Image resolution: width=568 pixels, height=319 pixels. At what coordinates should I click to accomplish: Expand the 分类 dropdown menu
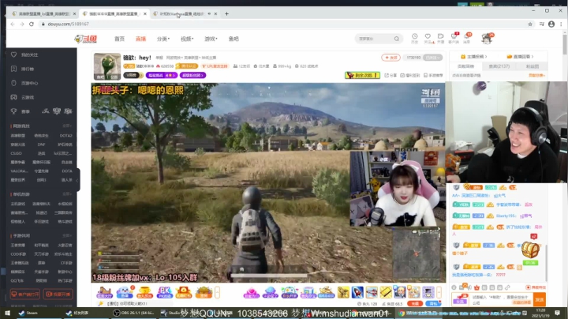[x=163, y=39]
